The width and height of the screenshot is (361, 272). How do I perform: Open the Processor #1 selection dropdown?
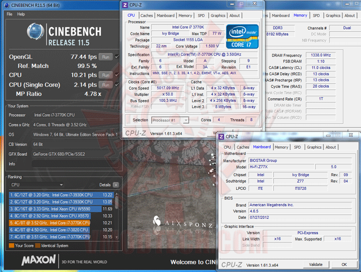[x=170, y=120]
